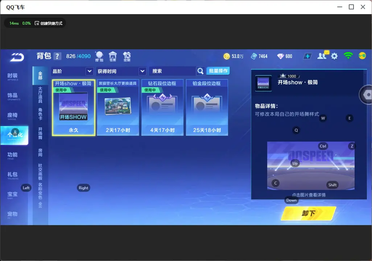Click the Down key overlay button
The height and width of the screenshot is (261, 372).
(292, 200)
